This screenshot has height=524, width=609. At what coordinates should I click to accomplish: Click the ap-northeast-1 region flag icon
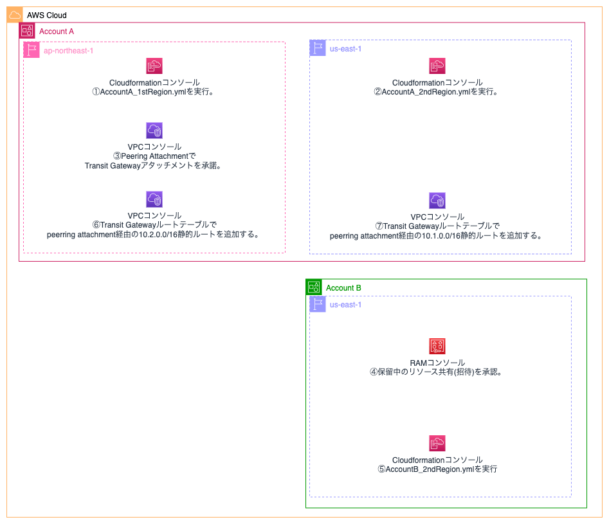tap(32, 50)
